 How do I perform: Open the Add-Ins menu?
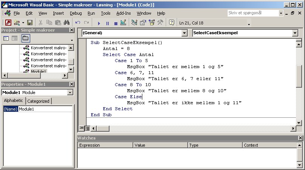[123, 13]
